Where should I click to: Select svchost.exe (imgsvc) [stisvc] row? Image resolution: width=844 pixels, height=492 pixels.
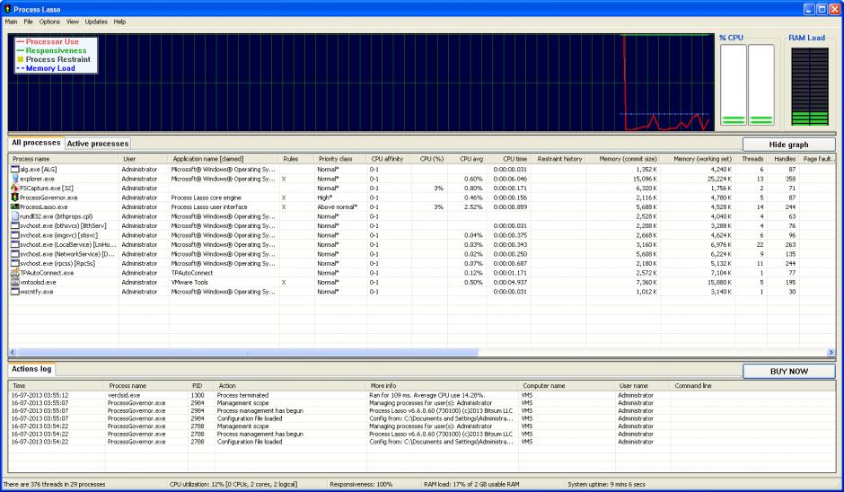421,235
